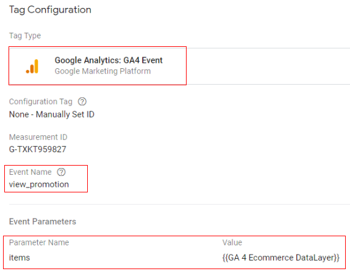Open help icon beside Event Name
The width and height of the screenshot is (350, 274).
coord(61,172)
